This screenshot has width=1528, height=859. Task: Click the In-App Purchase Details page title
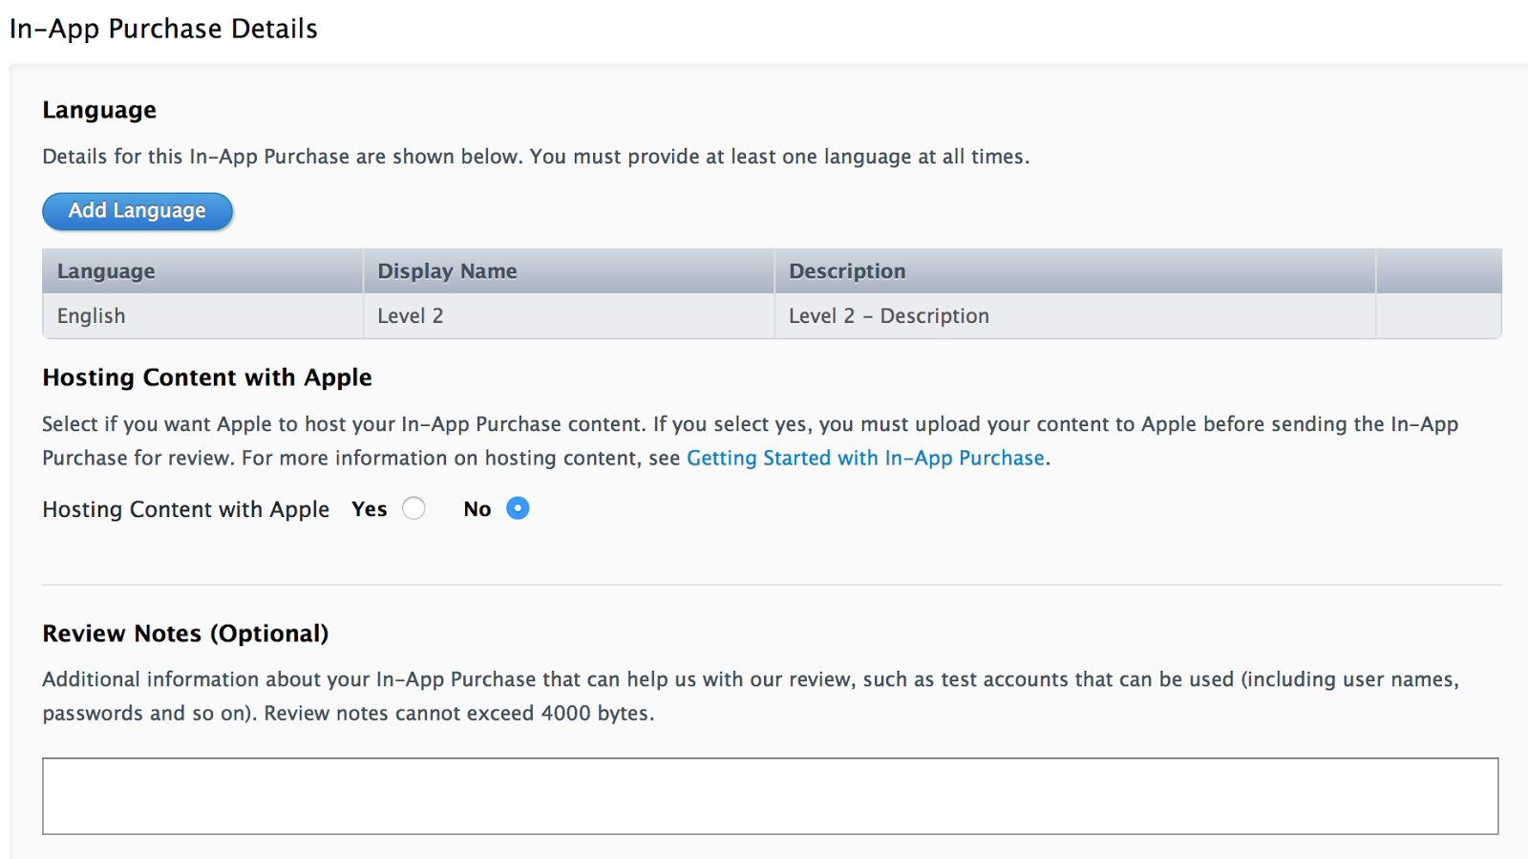pos(163,29)
